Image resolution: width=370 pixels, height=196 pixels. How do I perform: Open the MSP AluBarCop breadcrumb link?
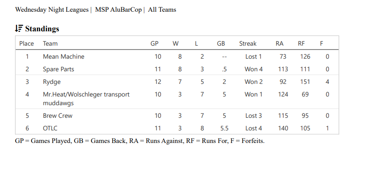pyautogui.click(x=118, y=10)
